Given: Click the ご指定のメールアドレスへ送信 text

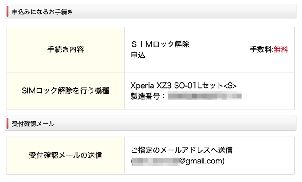Looking at the screenshot, I should [x=182, y=150].
